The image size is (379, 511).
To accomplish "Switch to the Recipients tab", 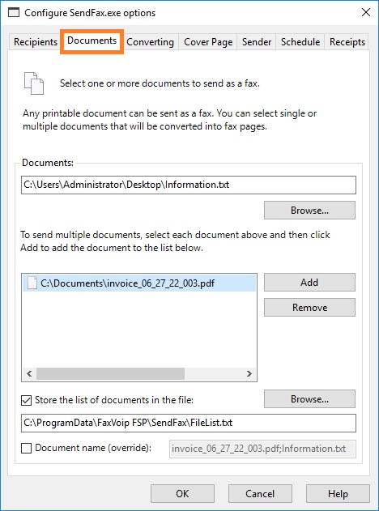I will [36, 42].
